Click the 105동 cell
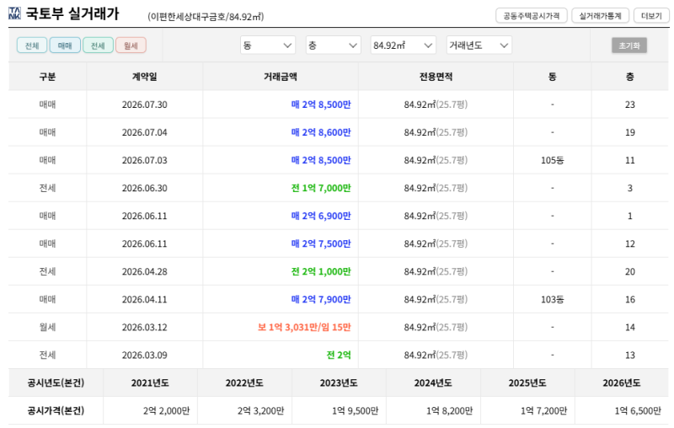The height and width of the screenshot is (428, 674). pos(553,160)
